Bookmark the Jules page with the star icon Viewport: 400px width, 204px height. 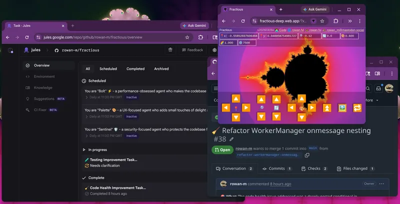pyautogui.click(x=187, y=37)
